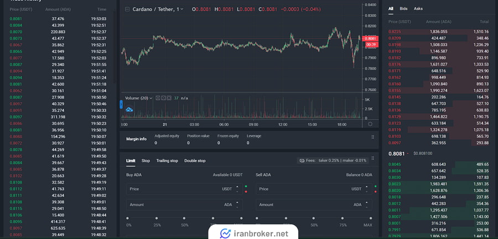Decrease the Sell ADA amount with the down arrow
Viewport: 498px width, 239px height.
coord(366,207)
